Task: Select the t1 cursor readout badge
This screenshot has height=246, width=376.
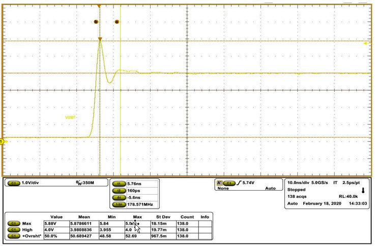Action: tap(119, 183)
